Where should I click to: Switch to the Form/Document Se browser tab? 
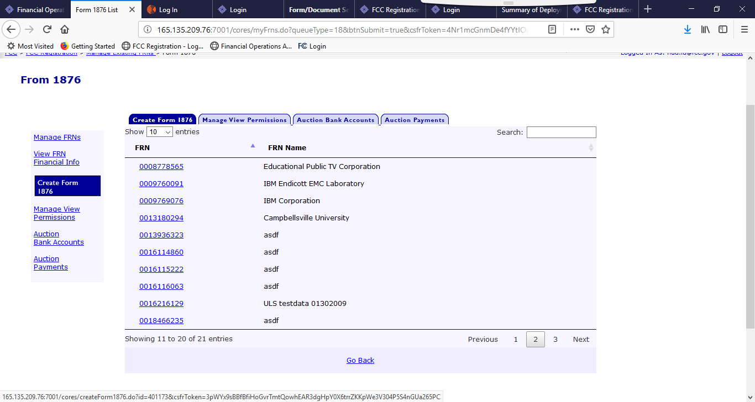(x=318, y=9)
